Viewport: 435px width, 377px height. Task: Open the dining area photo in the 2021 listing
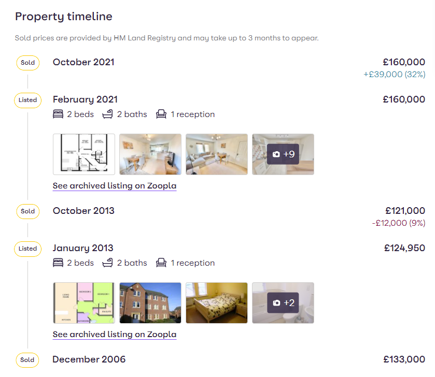[x=150, y=154]
